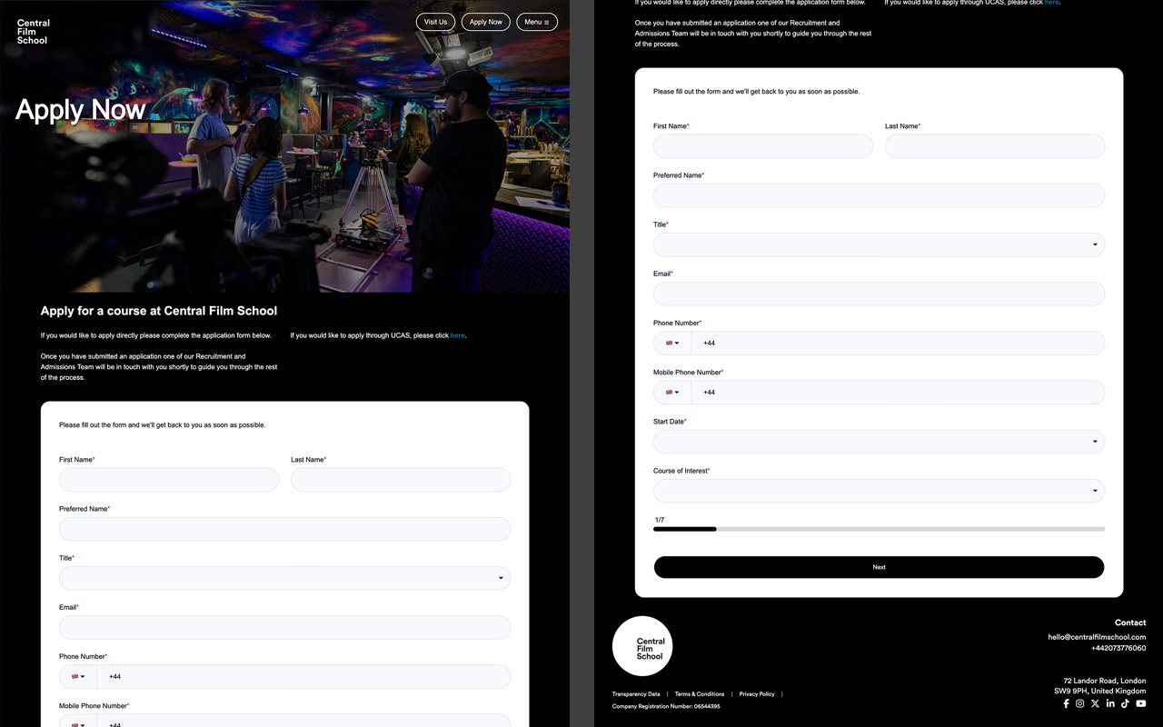Image resolution: width=1163 pixels, height=727 pixels.
Task: Focus the Mobile Phone Number +44 field, right form
Action: pyautogui.click(x=898, y=393)
